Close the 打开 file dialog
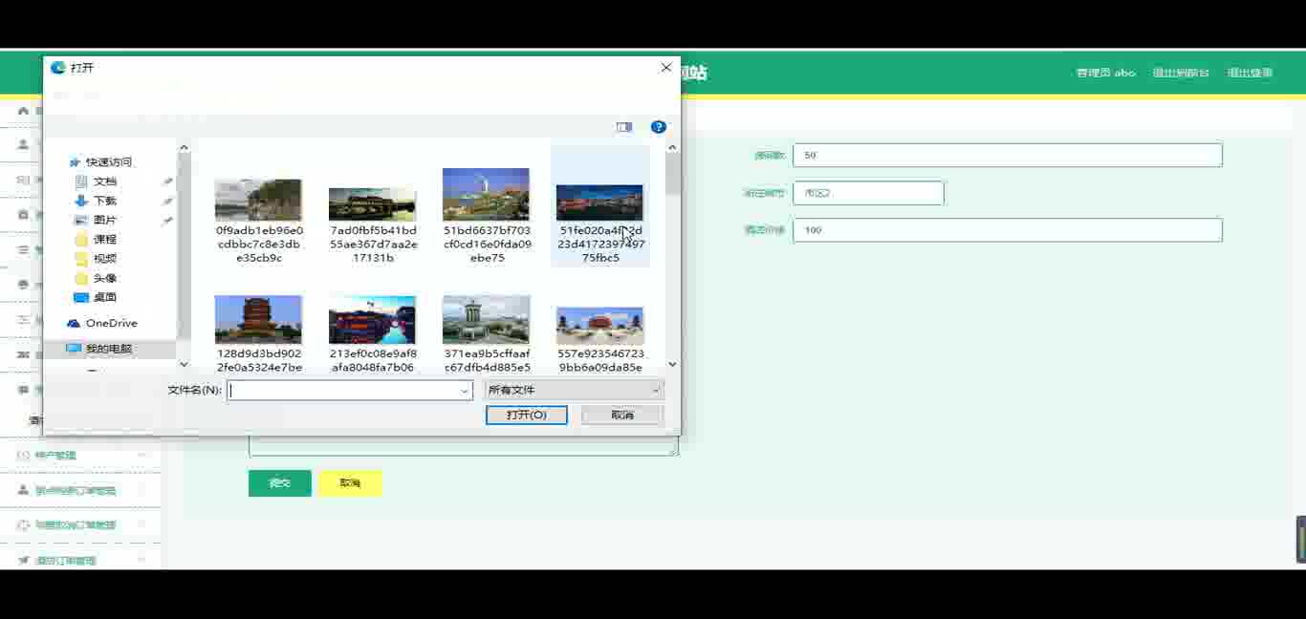This screenshot has width=1306, height=619. point(665,68)
